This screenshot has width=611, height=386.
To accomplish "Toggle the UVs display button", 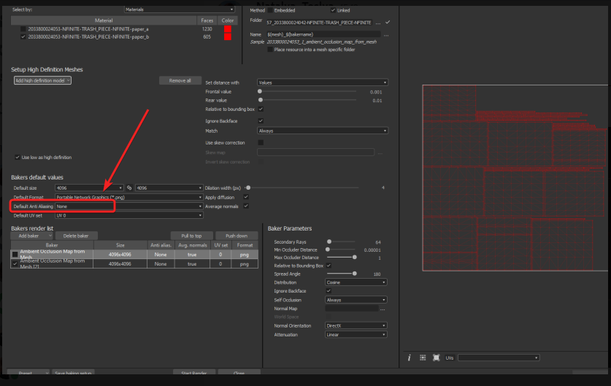I will [x=449, y=358].
